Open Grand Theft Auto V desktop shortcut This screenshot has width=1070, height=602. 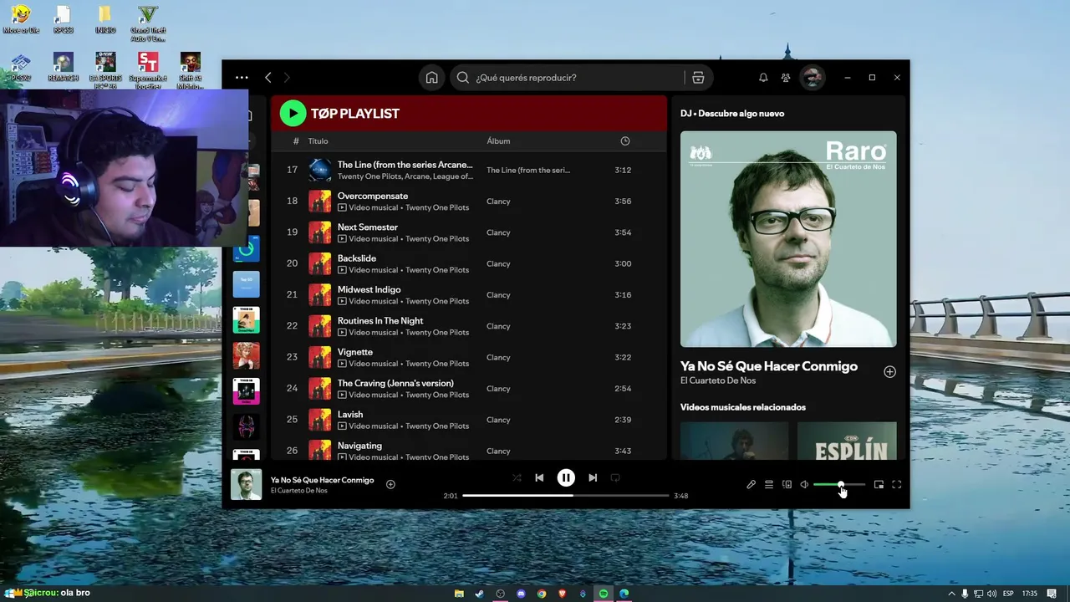pos(147,24)
